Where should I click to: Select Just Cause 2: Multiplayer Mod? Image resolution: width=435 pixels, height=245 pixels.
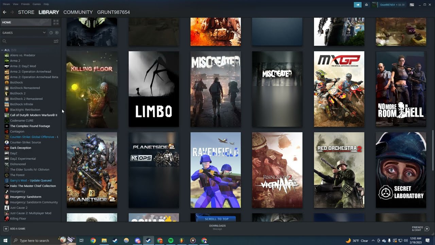pyautogui.click(x=31, y=213)
